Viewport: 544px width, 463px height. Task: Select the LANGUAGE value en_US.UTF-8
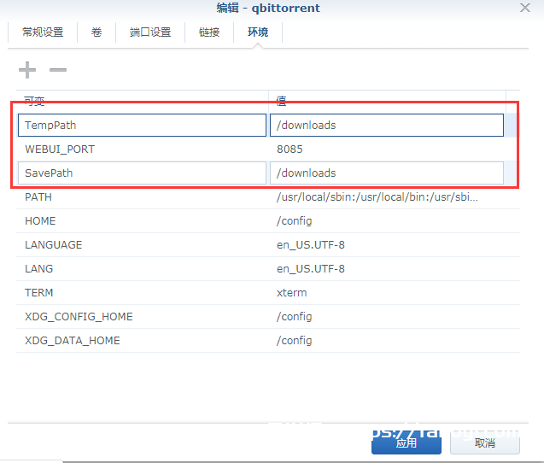[311, 245]
